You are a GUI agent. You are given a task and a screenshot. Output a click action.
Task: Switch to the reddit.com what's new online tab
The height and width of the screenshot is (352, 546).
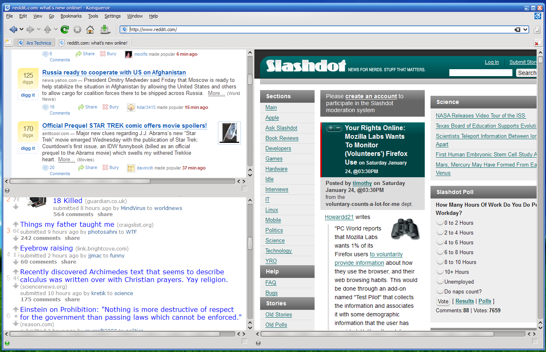click(93, 43)
